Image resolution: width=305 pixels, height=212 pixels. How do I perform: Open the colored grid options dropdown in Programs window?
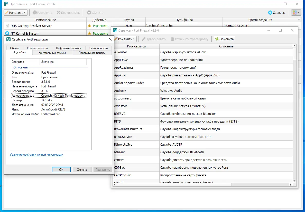pyautogui.click(x=296, y=13)
